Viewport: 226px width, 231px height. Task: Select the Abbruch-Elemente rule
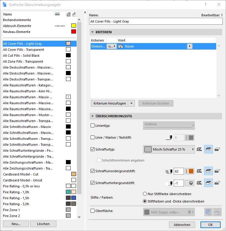(39, 26)
